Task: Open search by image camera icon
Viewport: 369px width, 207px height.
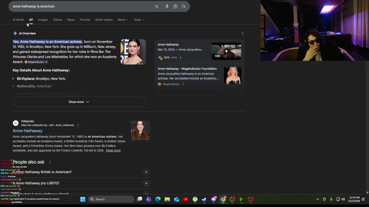Action: [175, 6]
